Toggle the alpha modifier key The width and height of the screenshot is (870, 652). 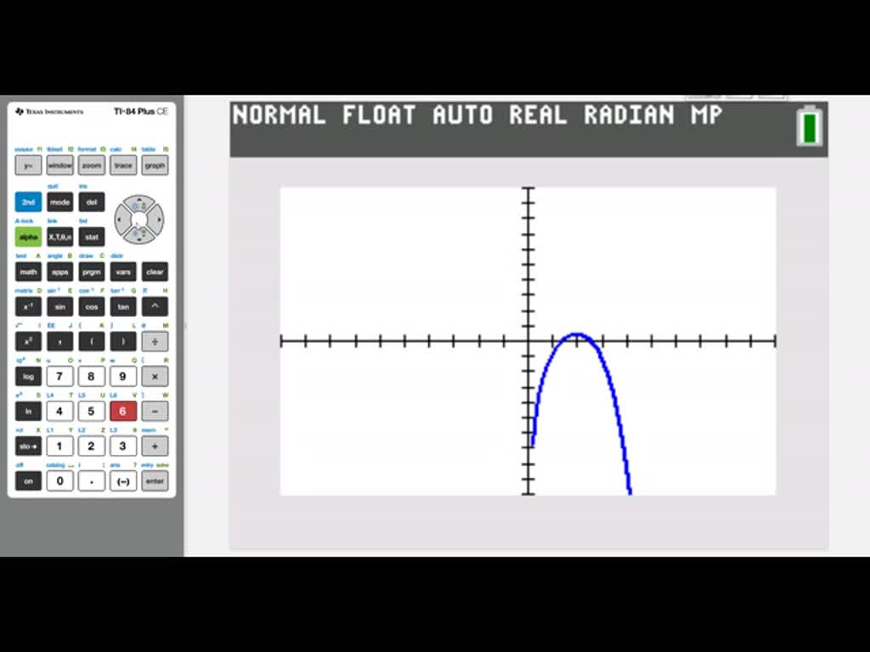tap(28, 237)
